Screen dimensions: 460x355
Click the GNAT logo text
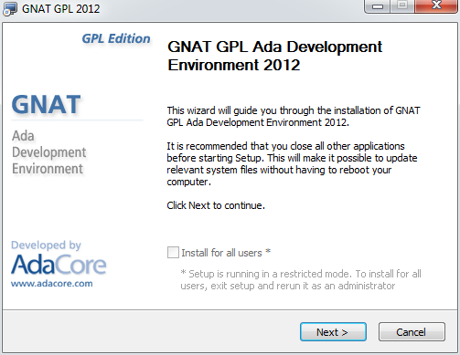(46, 104)
